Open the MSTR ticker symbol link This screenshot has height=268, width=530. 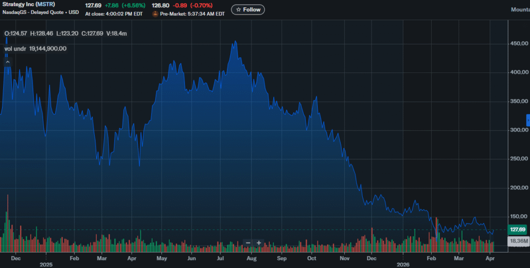coord(45,5)
